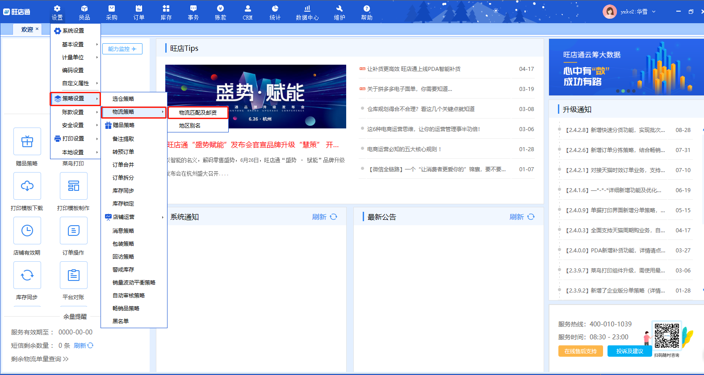Open the 数据中心 toolbar icon
This screenshot has height=375, width=704.
(x=307, y=12)
